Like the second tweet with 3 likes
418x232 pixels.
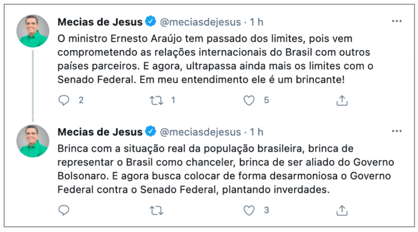tap(249, 210)
